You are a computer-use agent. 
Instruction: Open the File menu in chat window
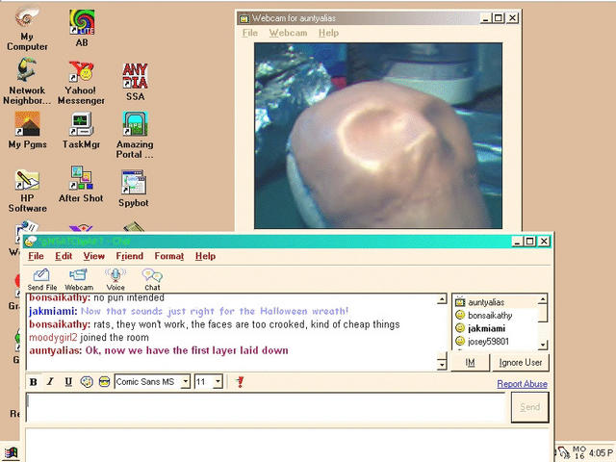(x=36, y=256)
